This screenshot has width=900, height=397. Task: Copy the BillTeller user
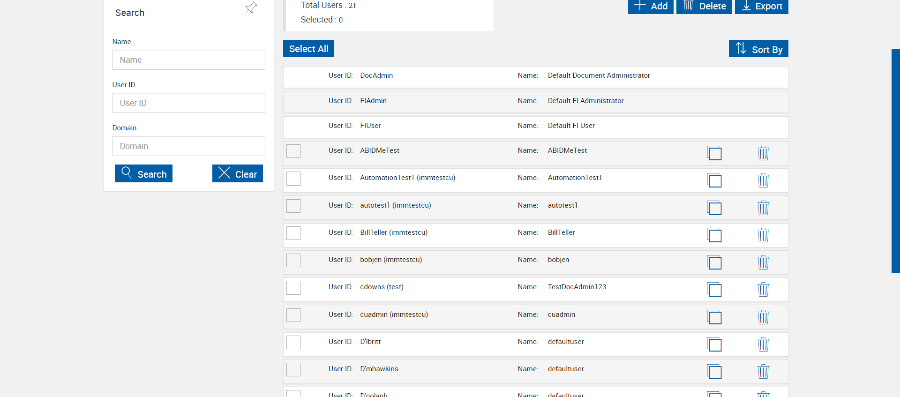point(714,235)
